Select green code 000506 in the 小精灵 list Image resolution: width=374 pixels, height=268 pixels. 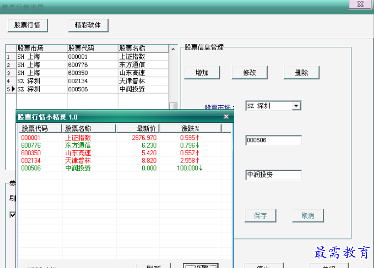[x=31, y=168]
